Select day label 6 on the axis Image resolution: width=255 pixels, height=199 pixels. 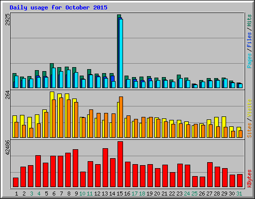point(54,194)
